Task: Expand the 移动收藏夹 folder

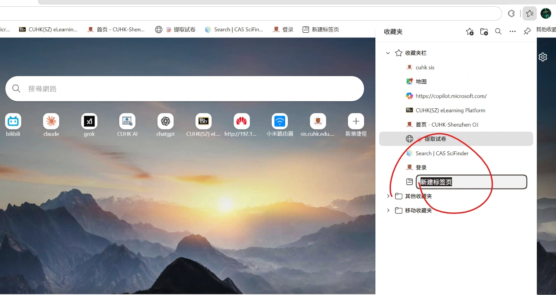Action: click(388, 210)
